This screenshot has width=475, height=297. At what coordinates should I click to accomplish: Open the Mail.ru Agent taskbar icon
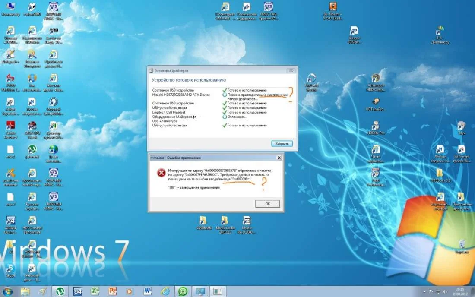coord(183,291)
